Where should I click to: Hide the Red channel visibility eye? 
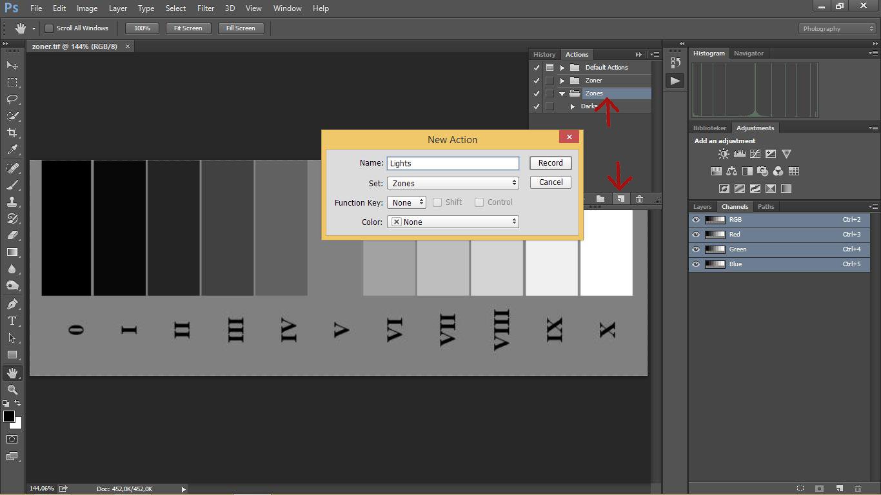pyautogui.click(x=696, y=235)
